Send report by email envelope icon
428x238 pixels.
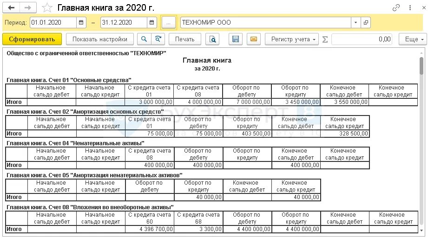(254, 39)
